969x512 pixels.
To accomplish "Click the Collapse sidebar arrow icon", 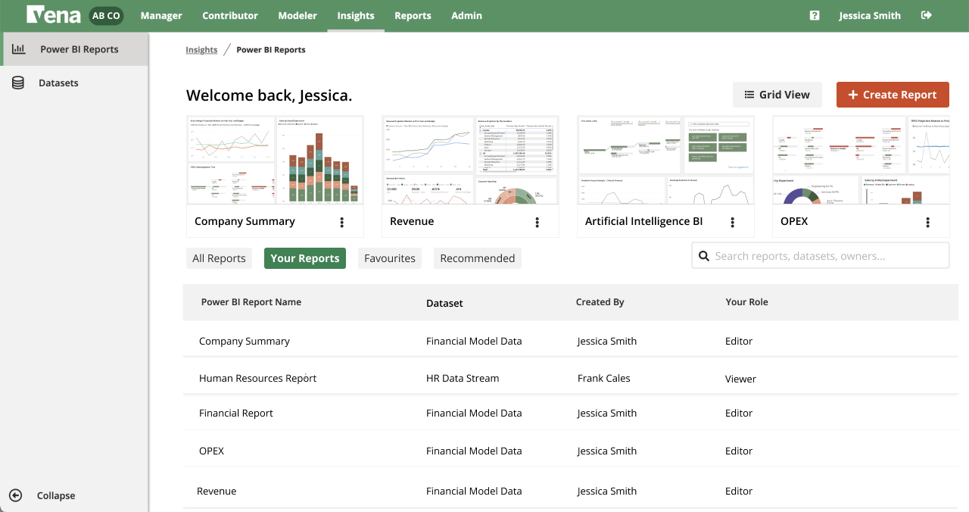I will pyautogui.click(x=16, y=495).
